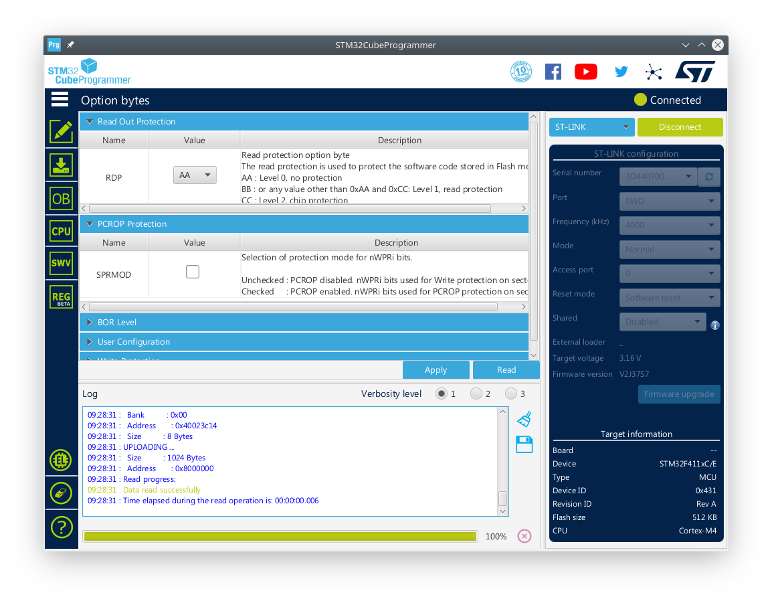Open the SWV viewer

click(61, 263)
